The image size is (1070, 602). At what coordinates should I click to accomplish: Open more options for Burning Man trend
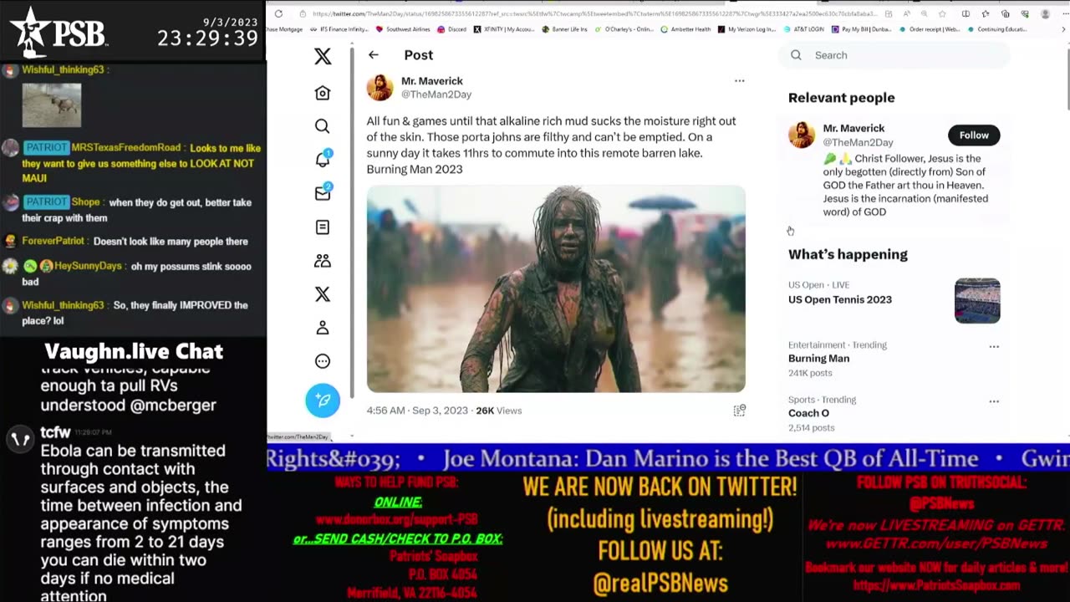pos(994,346)
